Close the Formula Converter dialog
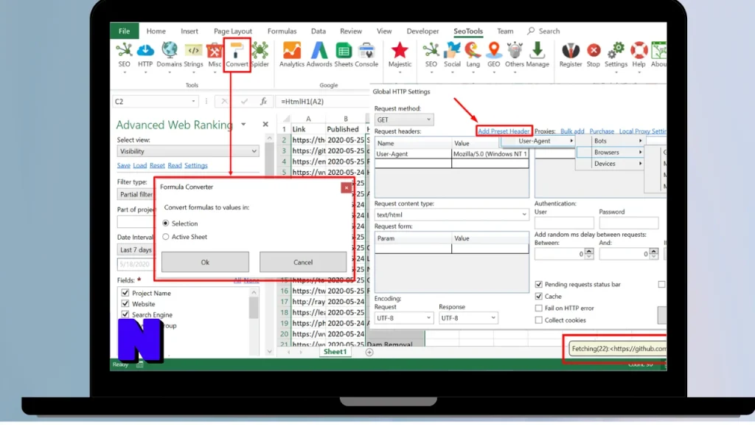Screen dimensions: 755x425 (347, 188)
